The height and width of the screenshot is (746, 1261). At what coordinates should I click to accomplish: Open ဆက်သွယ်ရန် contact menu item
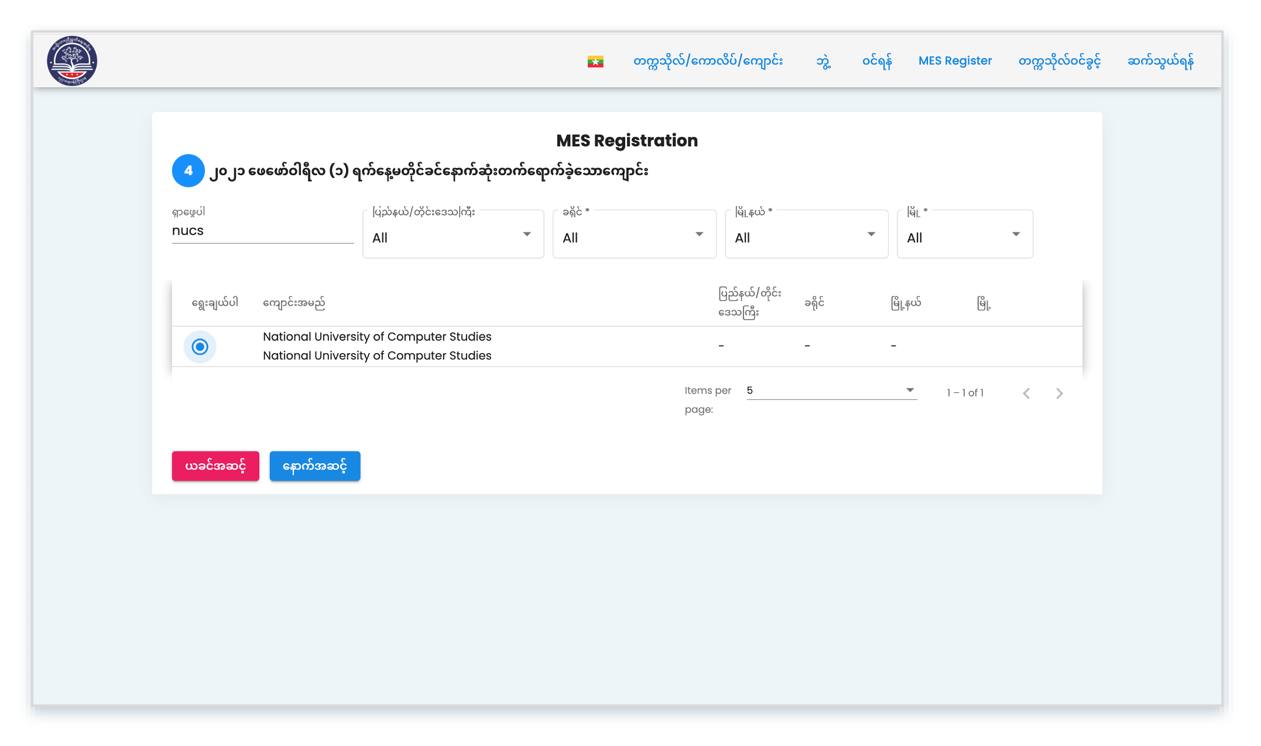1160,61
